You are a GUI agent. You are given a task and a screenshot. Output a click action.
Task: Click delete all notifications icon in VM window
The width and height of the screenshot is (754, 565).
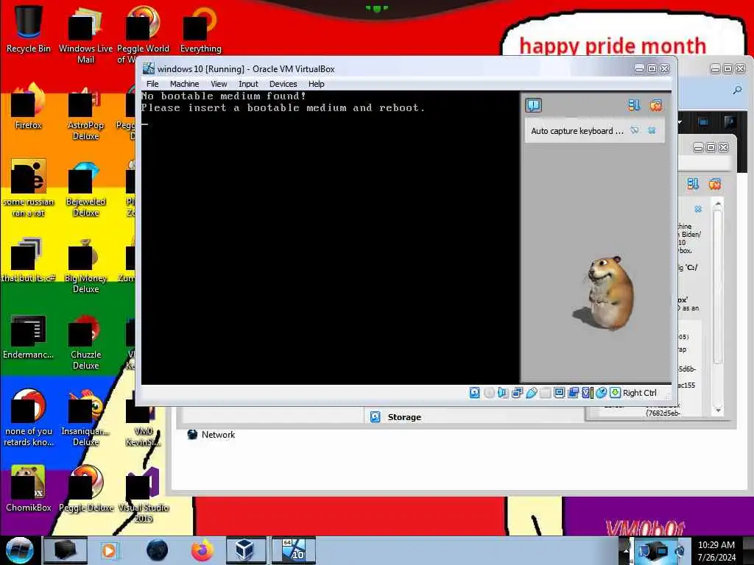(x=655, y=105)
